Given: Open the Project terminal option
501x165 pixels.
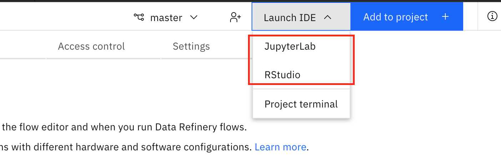Looking at the screenshot, I should click(x=301, y=104).
